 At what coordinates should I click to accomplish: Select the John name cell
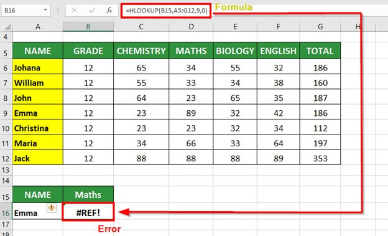(x=37, y=97)
